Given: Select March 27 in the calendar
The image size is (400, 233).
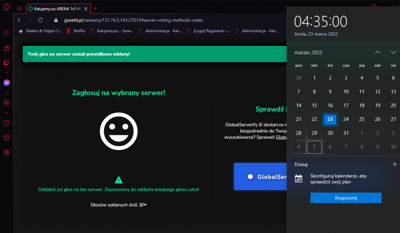Looking at the screenshot, I should pyautogui.click(x=393, y=119).
